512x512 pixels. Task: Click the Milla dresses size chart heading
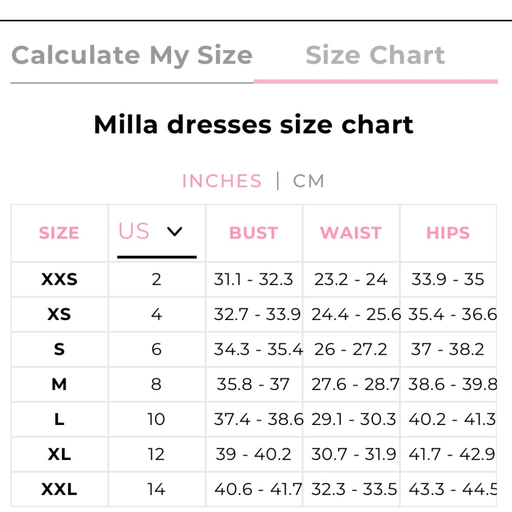(x=253, y=124)
